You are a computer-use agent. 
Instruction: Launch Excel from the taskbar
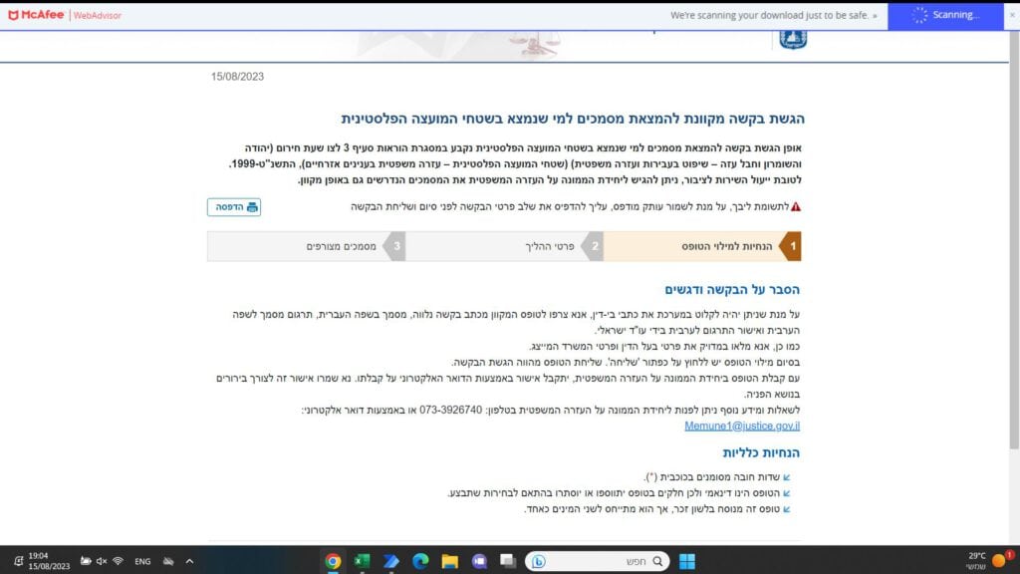coord(362,561)
